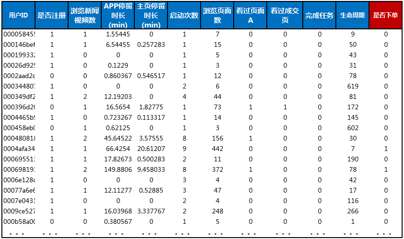Select the APP停留时长(min) column header
The image size is (404, 239).
[118, 15]
